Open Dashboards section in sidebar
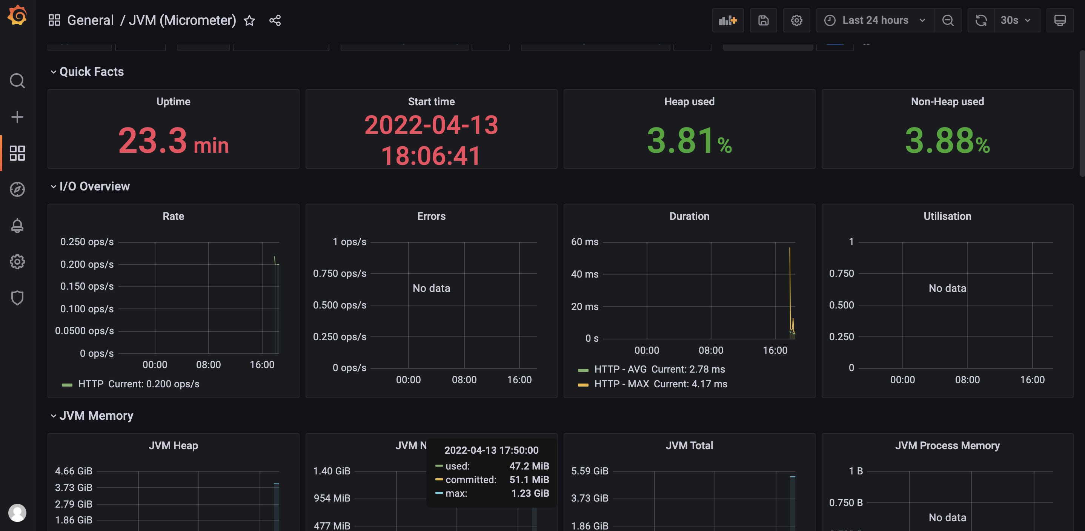This screenshot has width=1085, height=531. point(17,153)
